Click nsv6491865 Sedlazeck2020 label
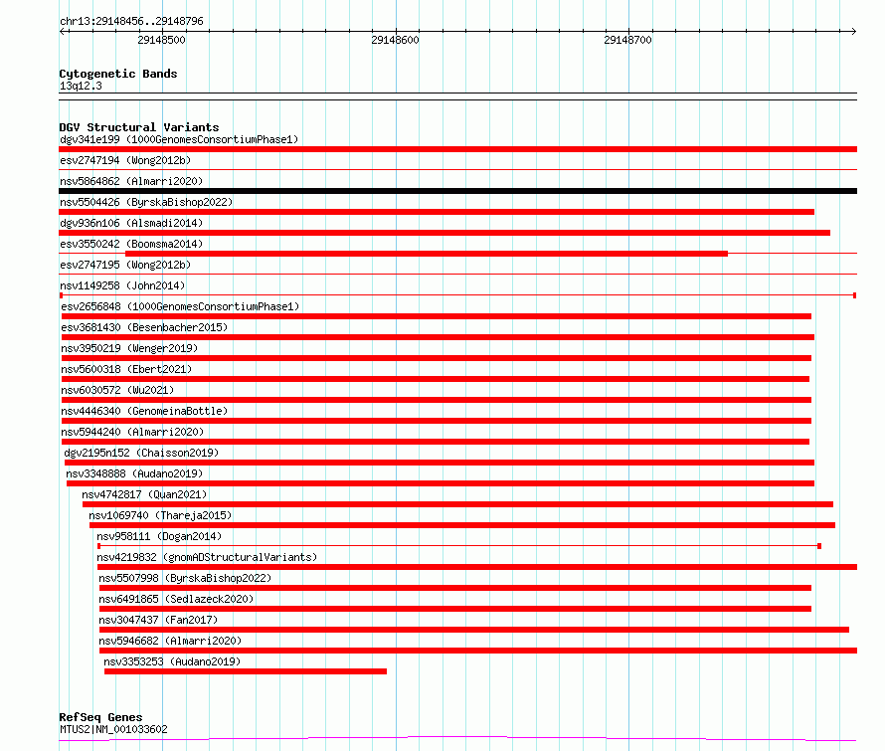 tap(177, 599)
